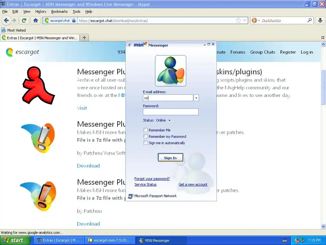Click the search magnifier icon

click(x=309, y=20)
